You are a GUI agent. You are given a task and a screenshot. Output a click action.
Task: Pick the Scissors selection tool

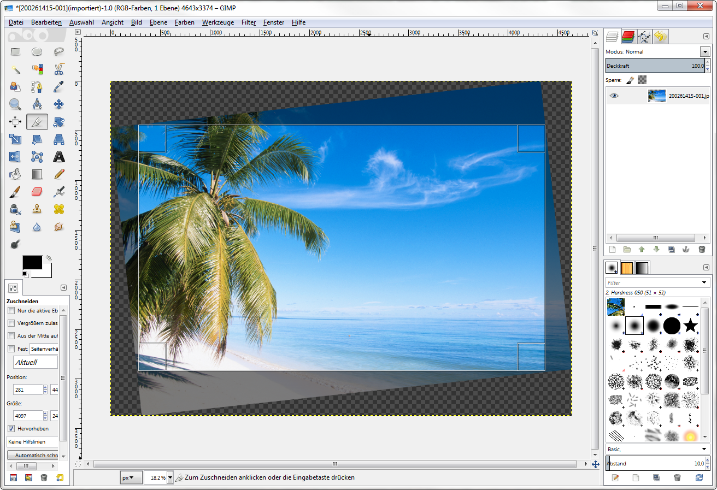point(59,69)
